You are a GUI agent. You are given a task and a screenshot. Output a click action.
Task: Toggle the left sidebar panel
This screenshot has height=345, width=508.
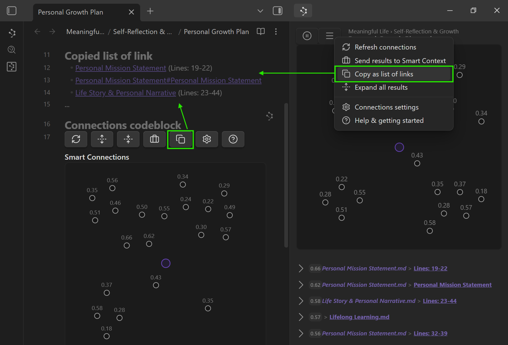pyautogui.click(x=11, y=11)
